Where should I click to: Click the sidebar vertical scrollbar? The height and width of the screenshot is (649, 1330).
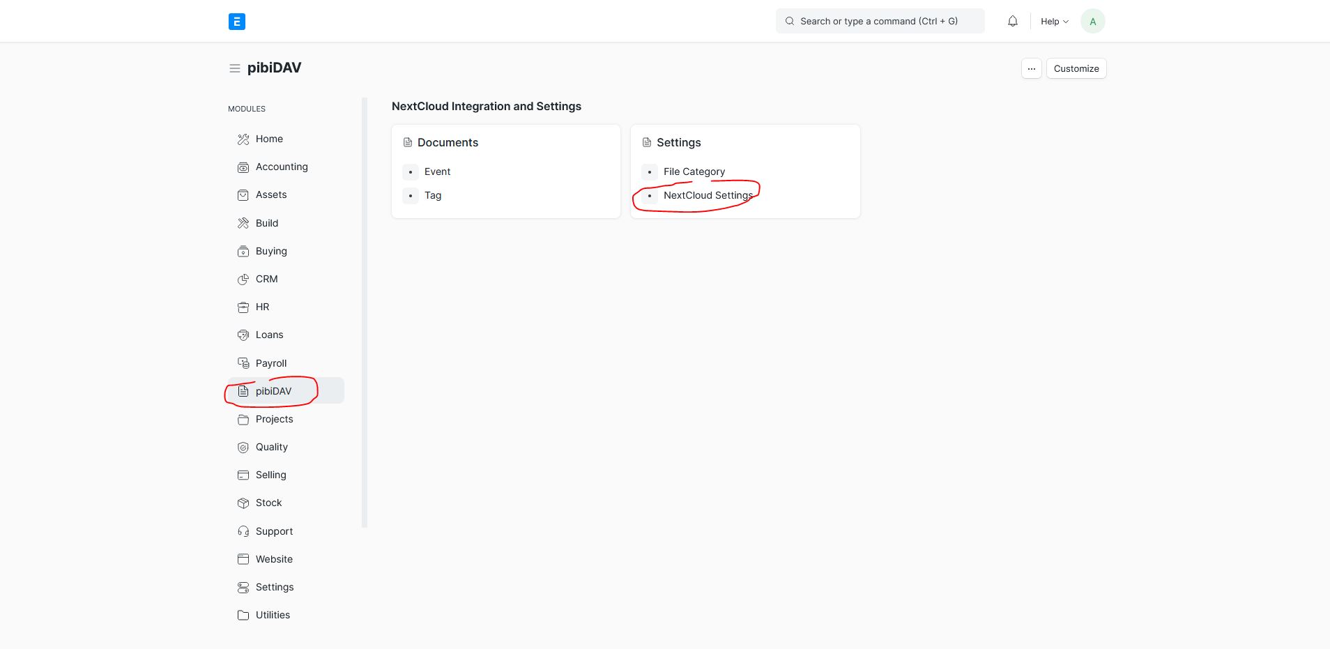(365, 312)
